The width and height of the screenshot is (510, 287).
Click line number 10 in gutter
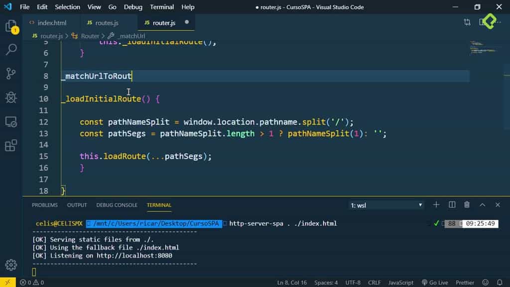pyautogui.click(x=44, y=99)
